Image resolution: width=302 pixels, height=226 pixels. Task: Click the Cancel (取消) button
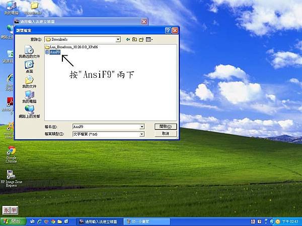166,134
